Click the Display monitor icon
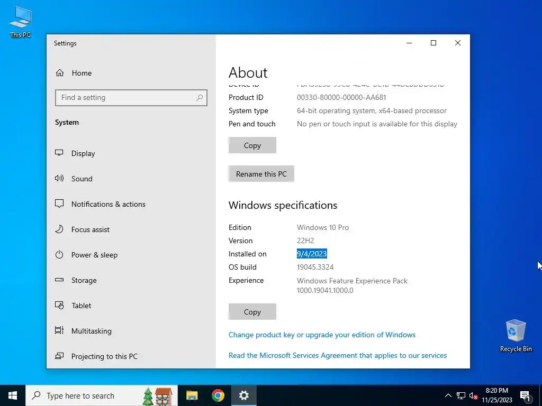Image resolution: width=542 pixels, height=406 pixels. coord(59,153)
